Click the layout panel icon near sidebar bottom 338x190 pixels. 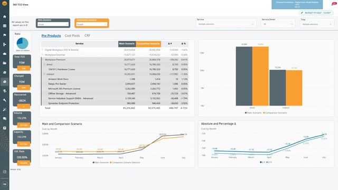[5, 172]
